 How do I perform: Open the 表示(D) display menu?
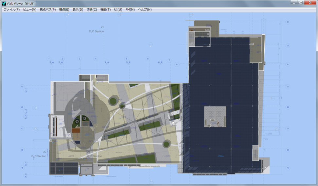click(x=78, y=9)
